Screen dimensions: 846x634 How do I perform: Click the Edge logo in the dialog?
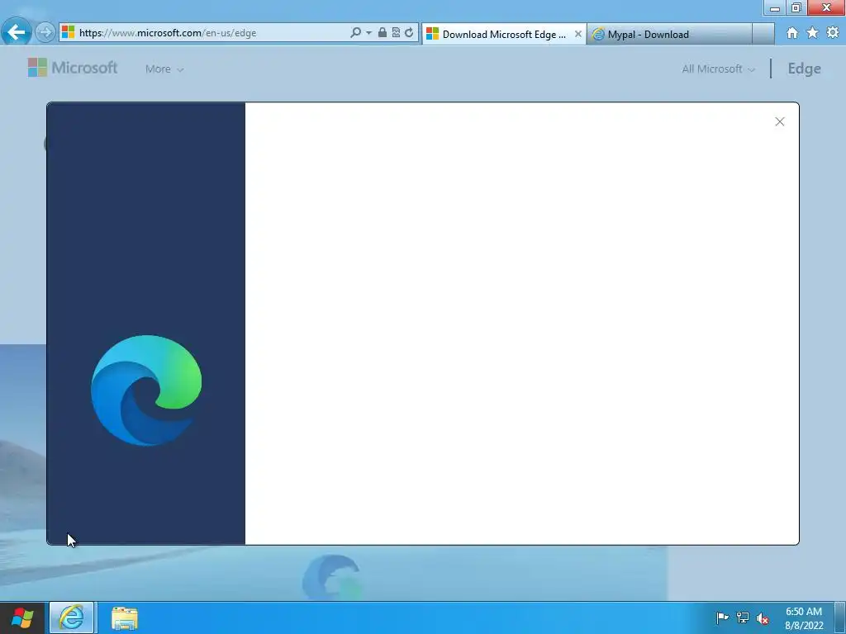coord(146,390)
